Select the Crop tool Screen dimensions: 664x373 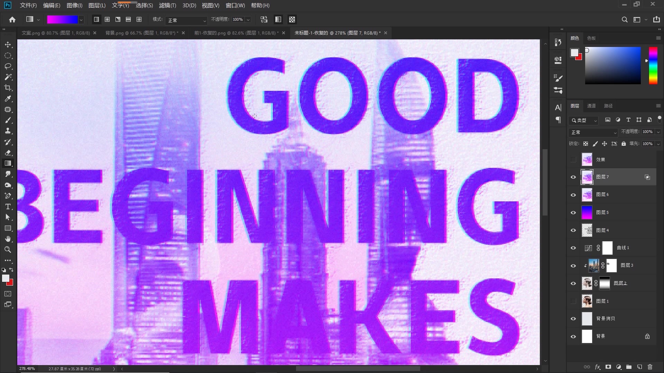click(8, 88)
